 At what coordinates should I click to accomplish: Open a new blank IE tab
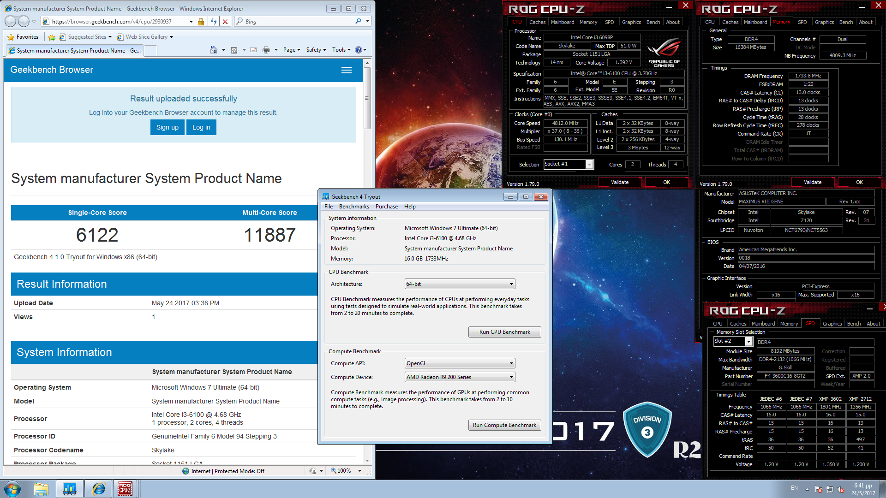150,51
